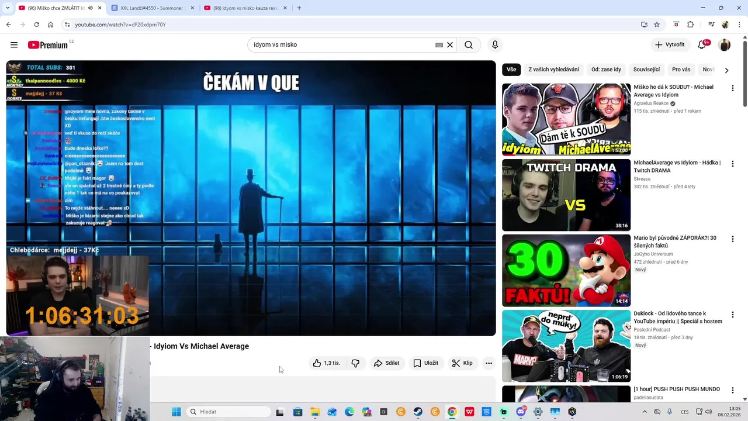
Task: Open the Chrome tab search dropdown arrow
Action: click(x=7, y=8)
